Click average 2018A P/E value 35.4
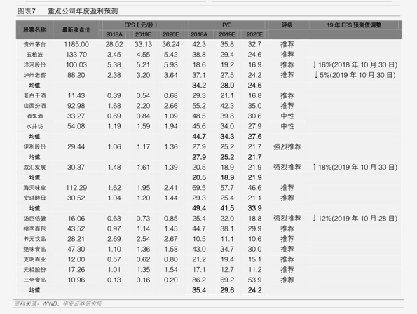 (199, 290)
